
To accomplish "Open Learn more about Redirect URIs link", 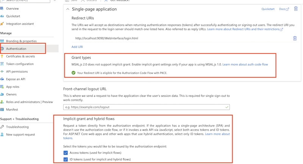I will tap(245, 29).
